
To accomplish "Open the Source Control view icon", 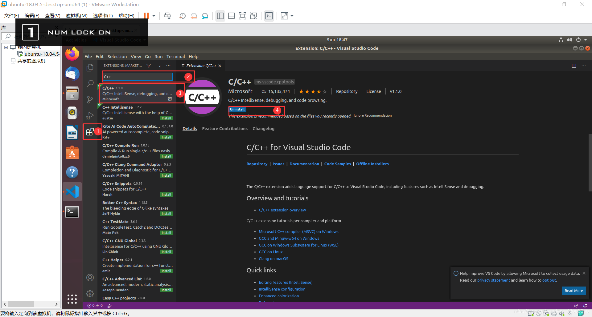I will click(x=90, y=99).
